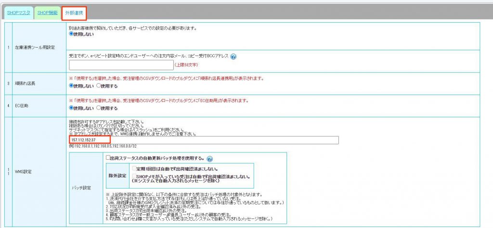
Task: Click the WMS IP address input field
Action: pyautogui.click(x=203, y=140)
